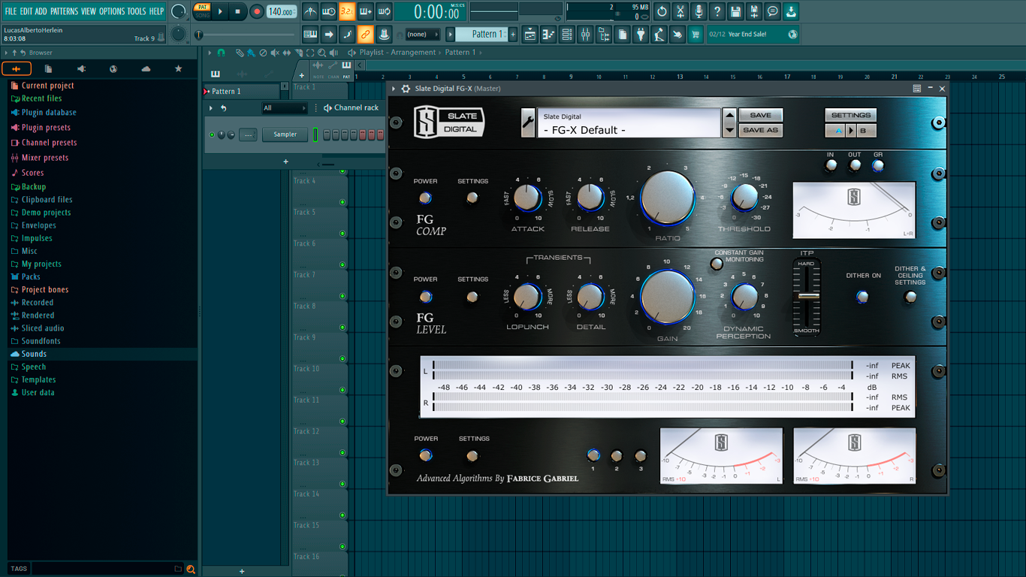Toggle the metronome icon
This screenshot has width=1026, height=577.
(x=310, y=11)
